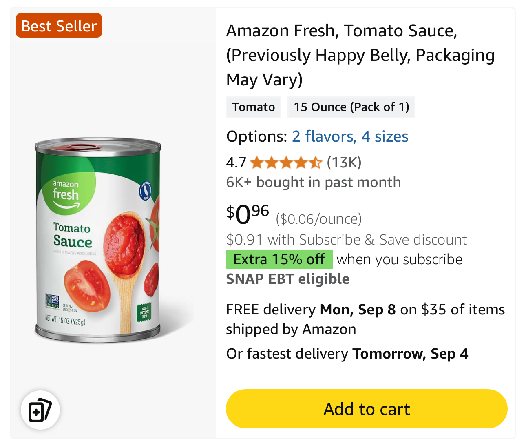Click the Best Seller badge

coord(59,26)
